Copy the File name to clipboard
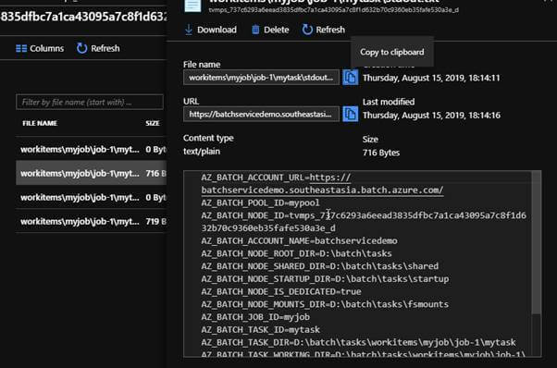This screenshot has width=557, height=368. pyautogui.click(x=351, y=78)
